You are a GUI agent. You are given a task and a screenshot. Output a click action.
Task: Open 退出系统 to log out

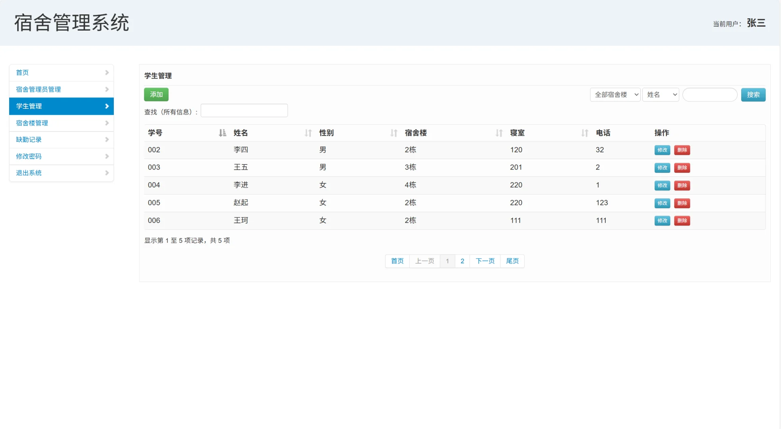pyautogui.click(x=28, y=173)
